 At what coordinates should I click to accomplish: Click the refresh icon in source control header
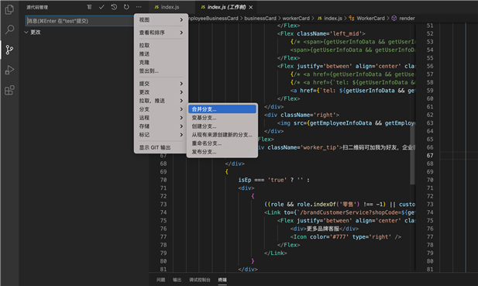tap(126, 7)
